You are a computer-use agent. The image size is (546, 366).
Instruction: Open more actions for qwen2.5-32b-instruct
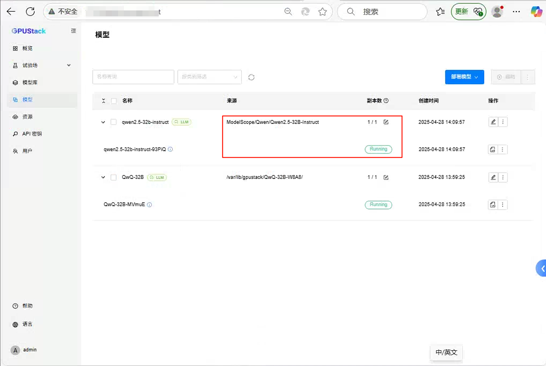[x=503, y=122]
